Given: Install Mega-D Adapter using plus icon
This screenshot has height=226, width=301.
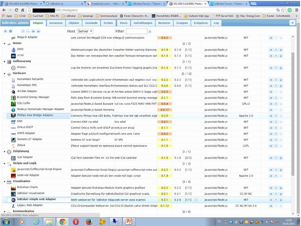Looking at the screenshot, I should click(271, 38).
